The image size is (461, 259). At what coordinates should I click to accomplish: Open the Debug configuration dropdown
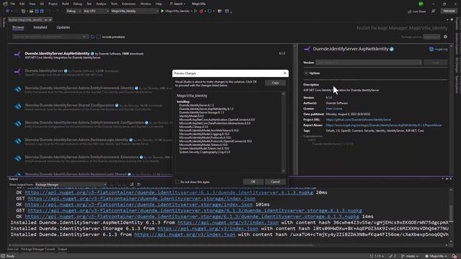pos(73,12)
